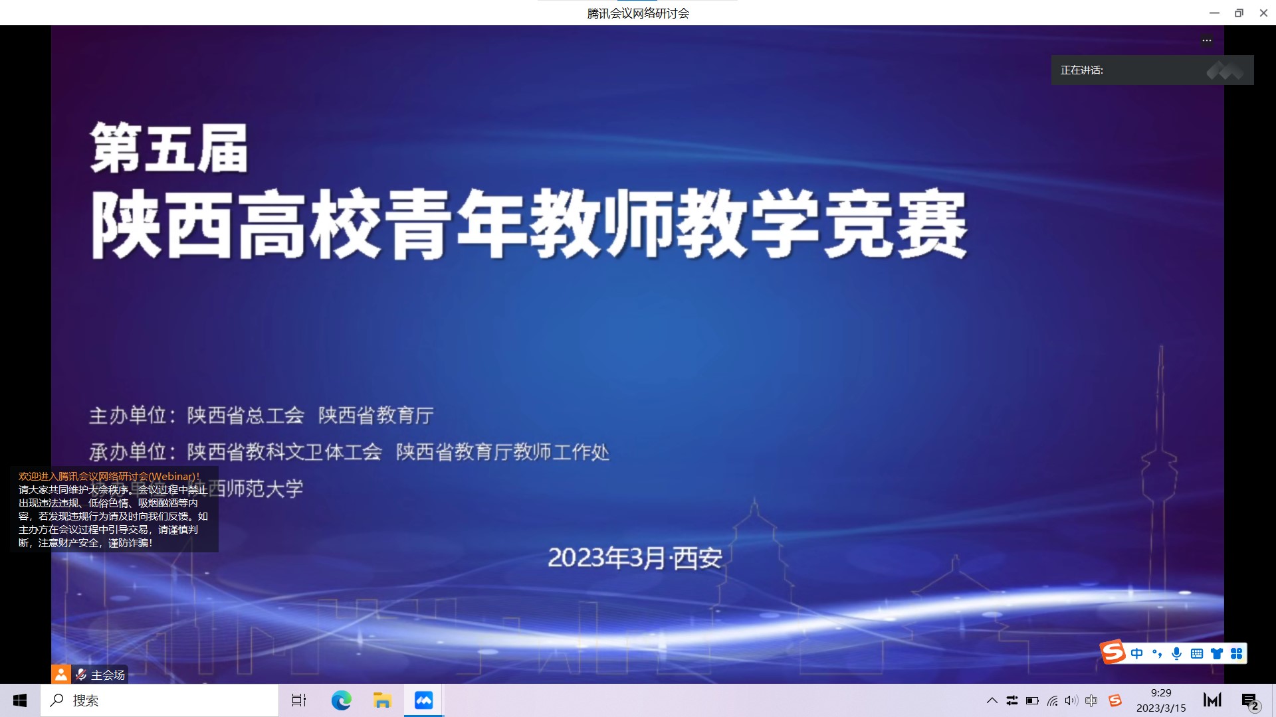Click the muted microphone icon beside 主会场
This screenshot has height=717, width=1276.
[x=81, y=675]
